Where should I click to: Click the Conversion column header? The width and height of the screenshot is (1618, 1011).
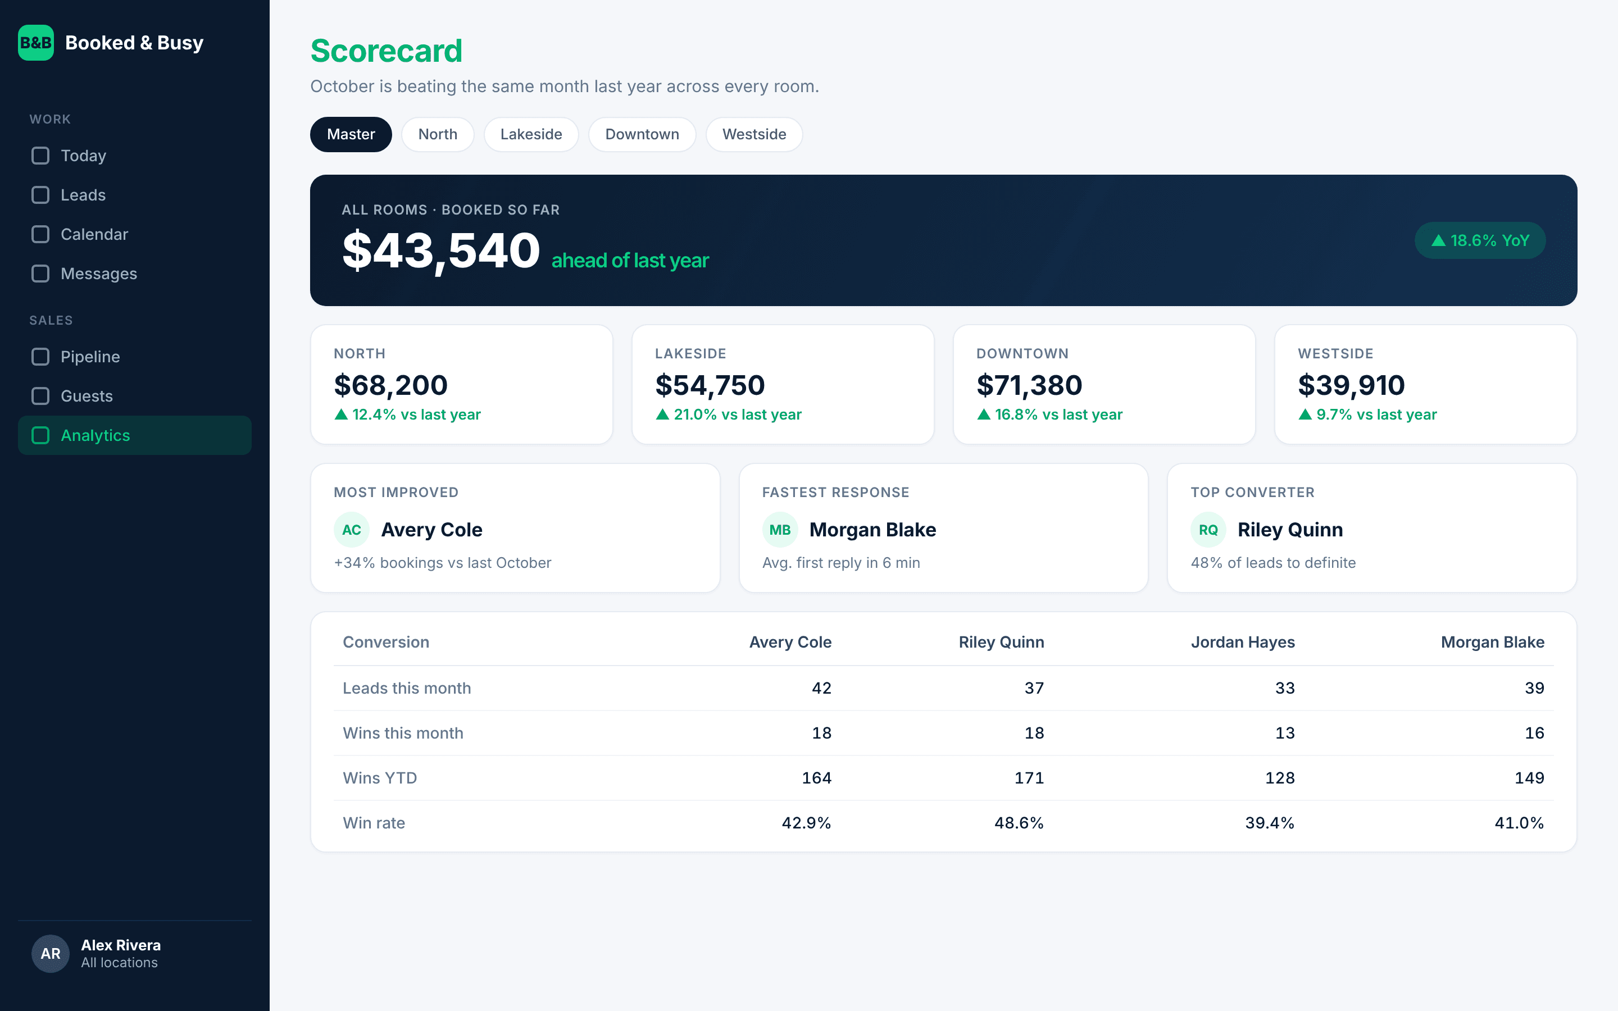pos(386,642)
